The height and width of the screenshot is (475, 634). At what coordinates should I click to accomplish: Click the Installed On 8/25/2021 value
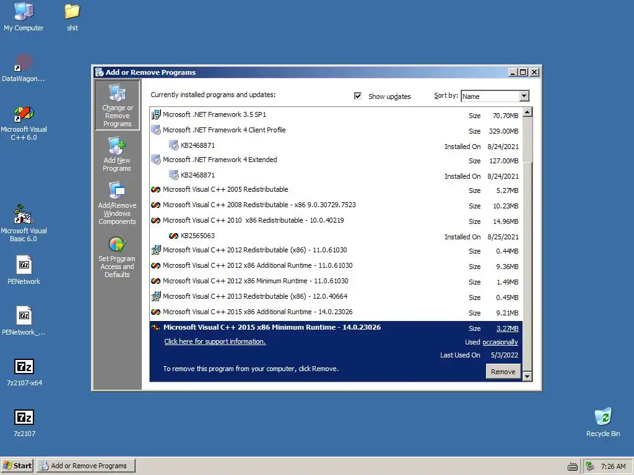(503, 237)
